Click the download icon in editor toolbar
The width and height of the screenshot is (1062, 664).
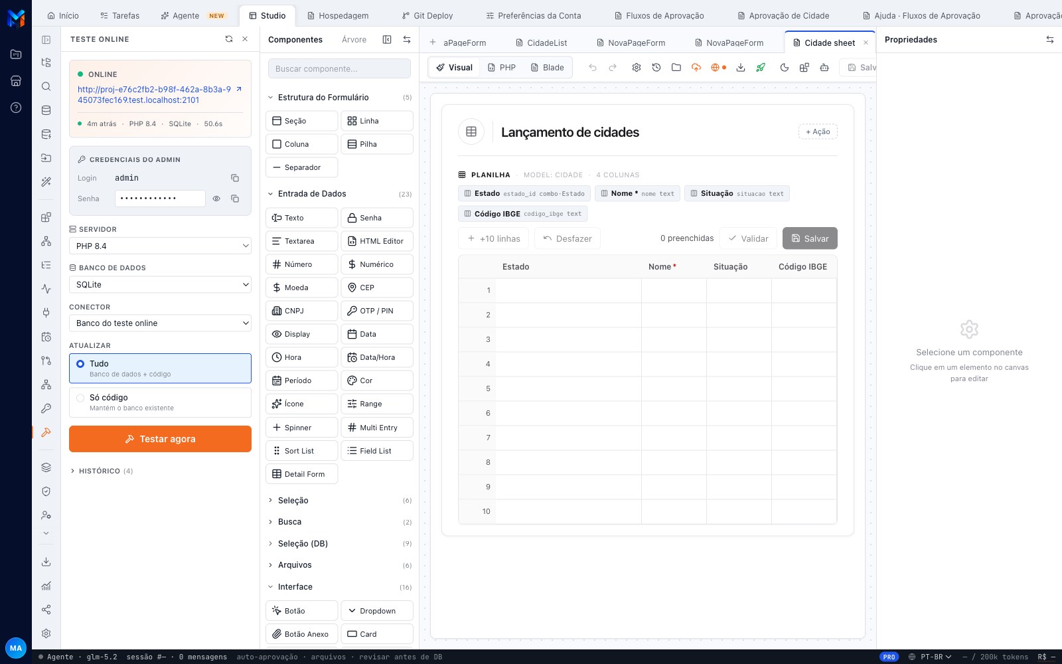[741, 68]
